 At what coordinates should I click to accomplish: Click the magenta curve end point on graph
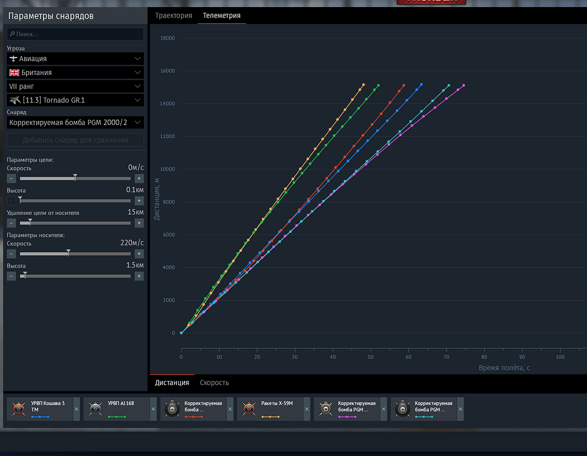tap(464, 86)
